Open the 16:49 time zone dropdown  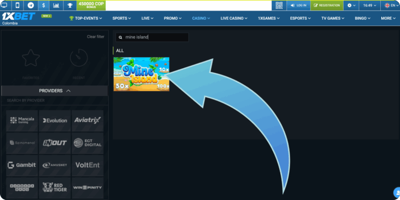click(370, 5)
